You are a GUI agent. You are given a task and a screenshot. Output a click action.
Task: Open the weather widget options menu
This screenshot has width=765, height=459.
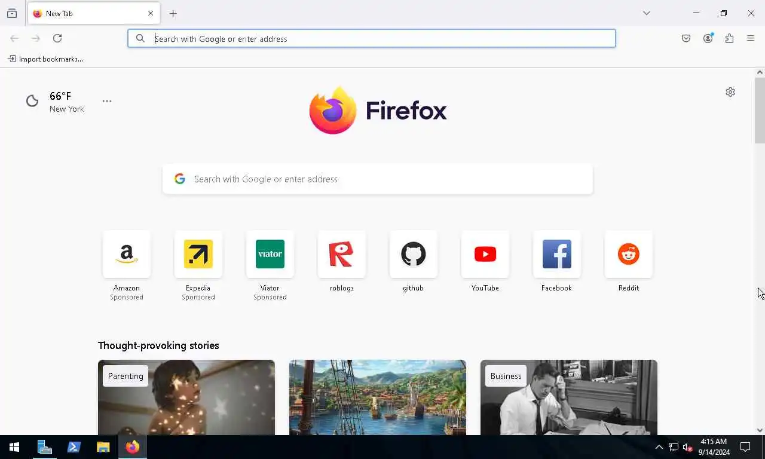click(x=107, y=101)
